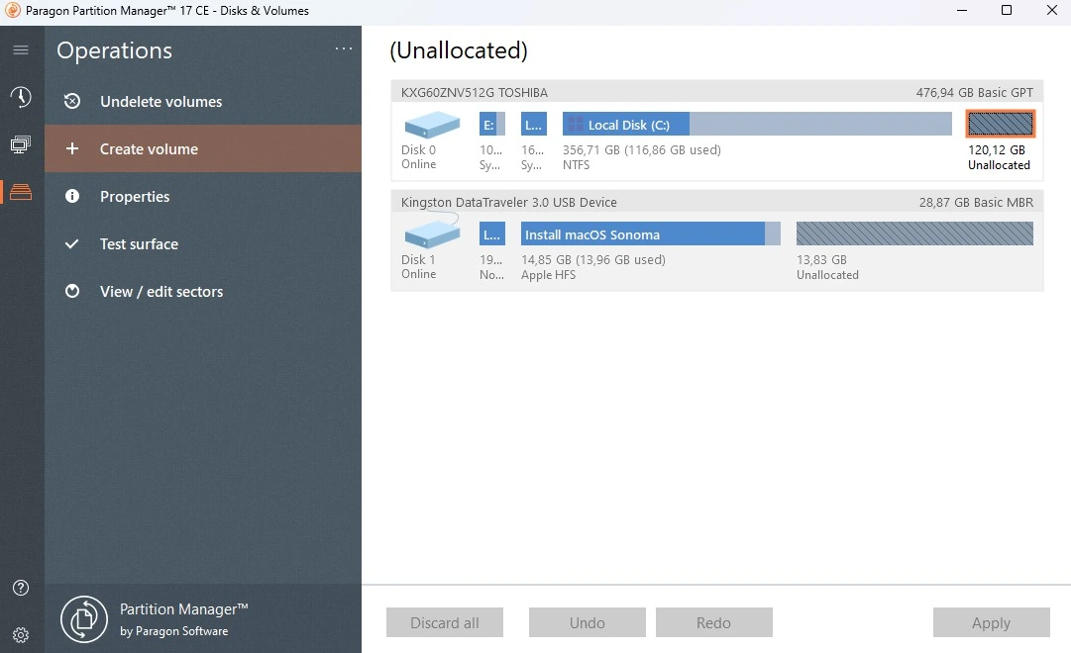1071x653 pixels.
Task: Select the Disk 0 drive icon
Action: (432, 125)
